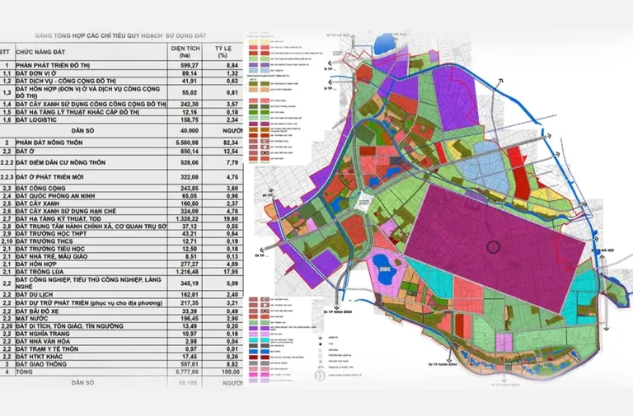633x416 pixels.
Task: Click the area value 55,02
Action: pyautogui.click(x=190, y=92)
